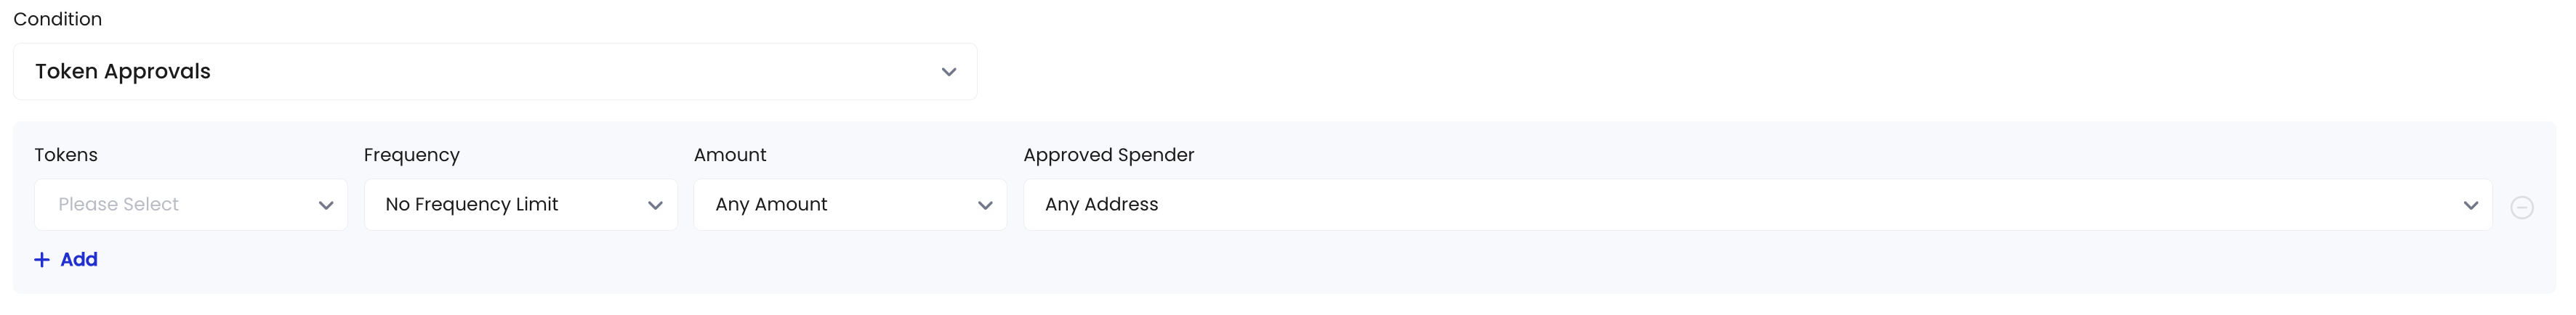Click the Add link to add a row
Screen dimensions: 2576x315
coord(79,260)
